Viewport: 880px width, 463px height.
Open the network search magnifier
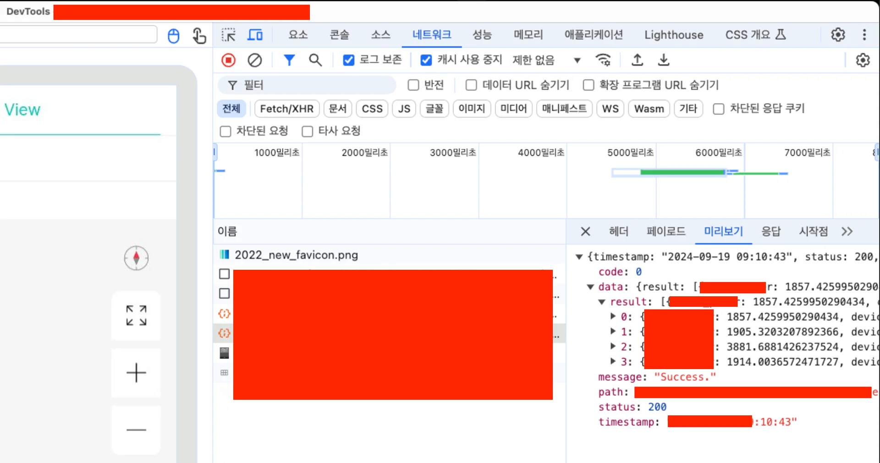[x=315, y=60]
